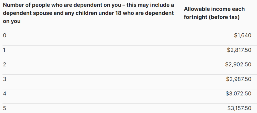Click the $2,987.50 income amount

(238, 79)
